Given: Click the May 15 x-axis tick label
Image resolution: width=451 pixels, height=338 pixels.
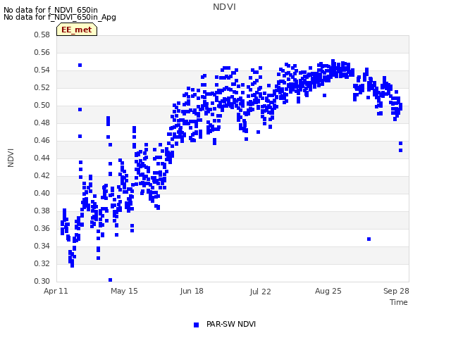Looking at the screenshot, I should point(124,291).
